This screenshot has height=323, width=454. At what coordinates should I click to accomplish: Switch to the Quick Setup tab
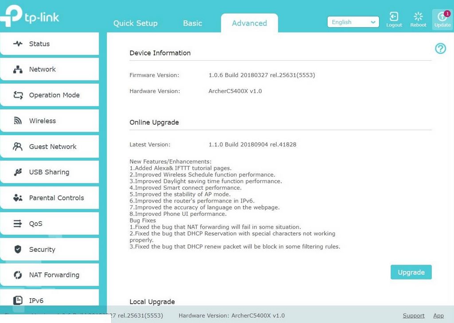(x=136, y=23)
